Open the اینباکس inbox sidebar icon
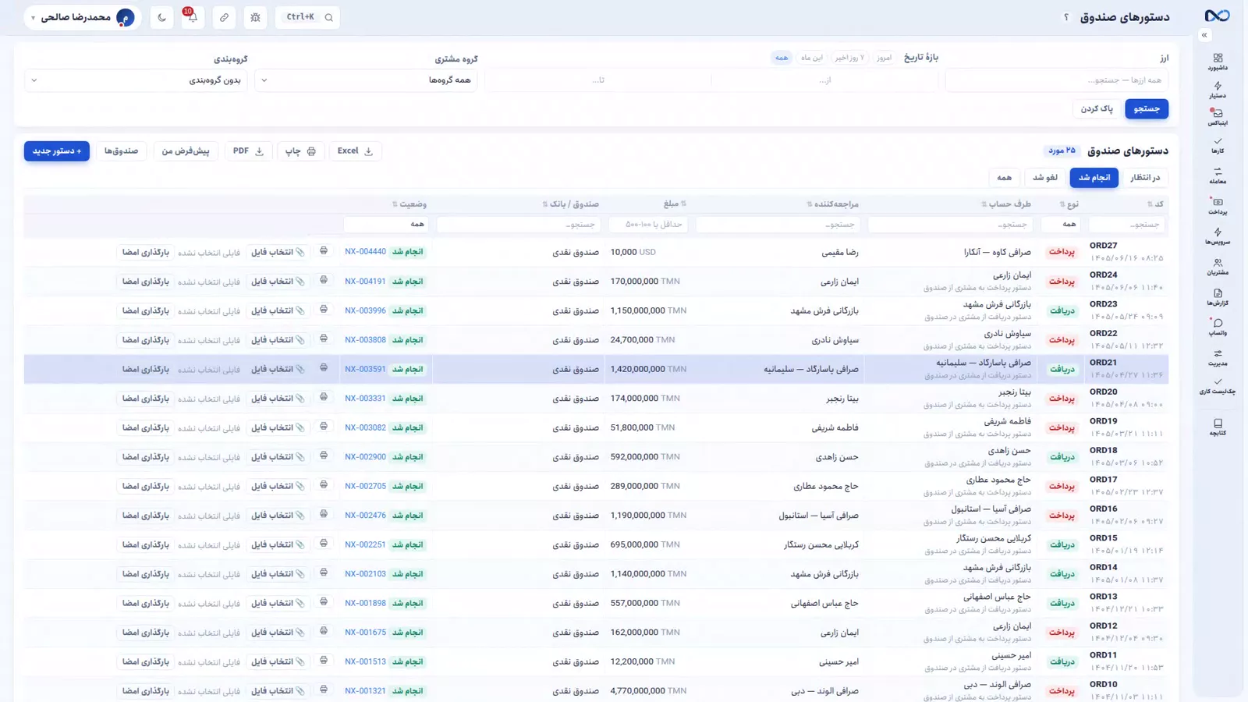 pos(1218,117)
